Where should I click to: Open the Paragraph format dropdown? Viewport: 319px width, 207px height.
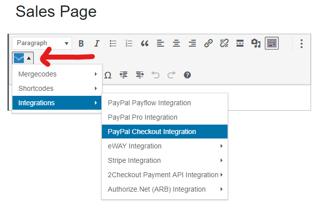tap(42, 43)
